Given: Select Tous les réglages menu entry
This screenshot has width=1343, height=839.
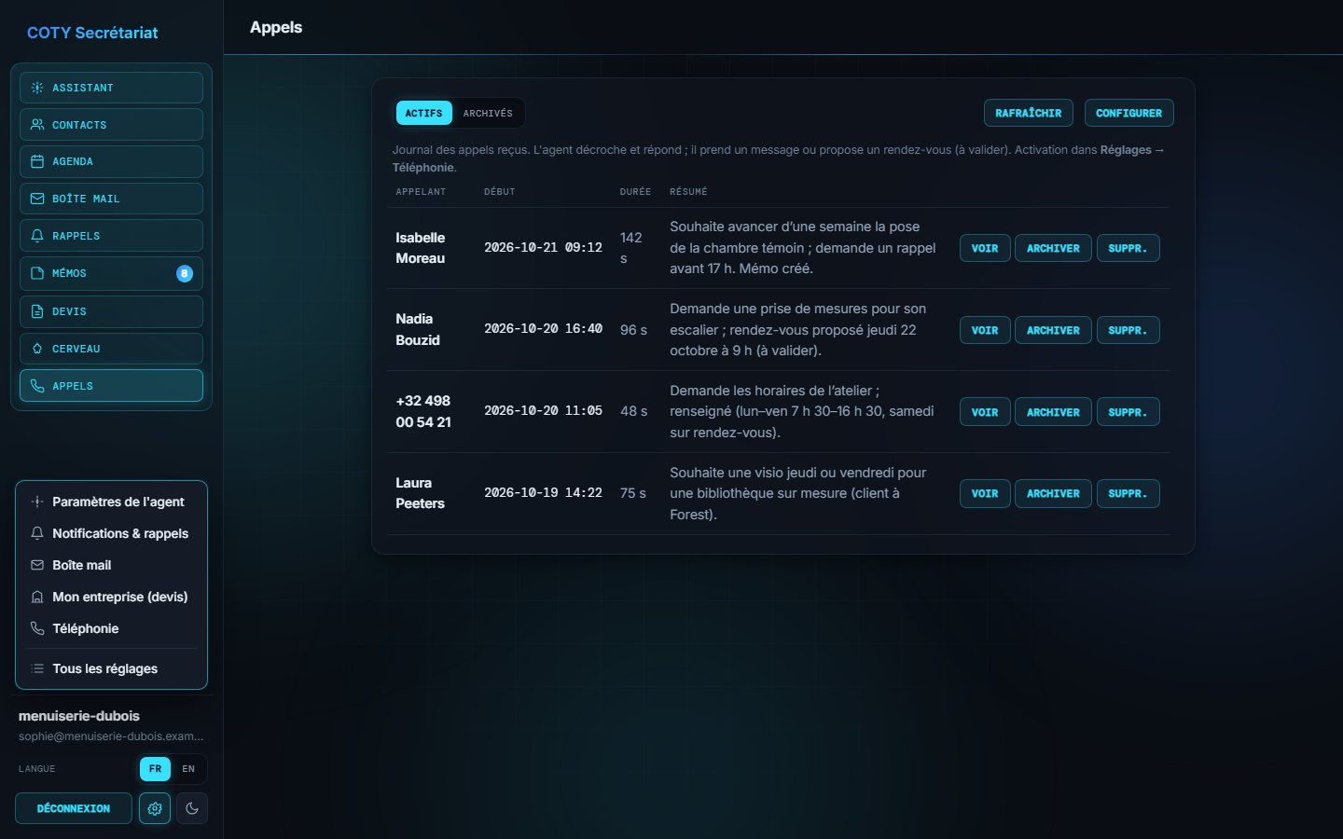Looking at the screenshot, I should click(111, 668).
